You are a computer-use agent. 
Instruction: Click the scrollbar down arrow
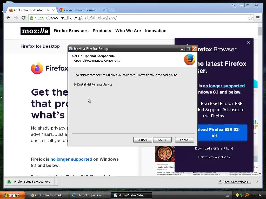coord(260,174)
